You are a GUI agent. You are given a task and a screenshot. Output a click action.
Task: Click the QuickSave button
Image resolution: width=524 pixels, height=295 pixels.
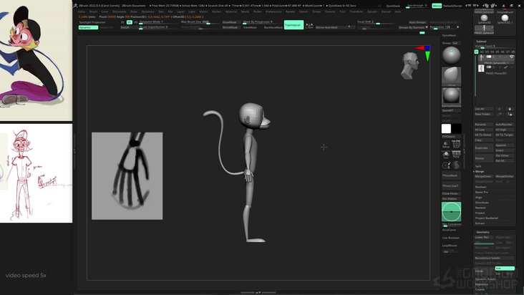pyautogui.click(x=393, y=6)
